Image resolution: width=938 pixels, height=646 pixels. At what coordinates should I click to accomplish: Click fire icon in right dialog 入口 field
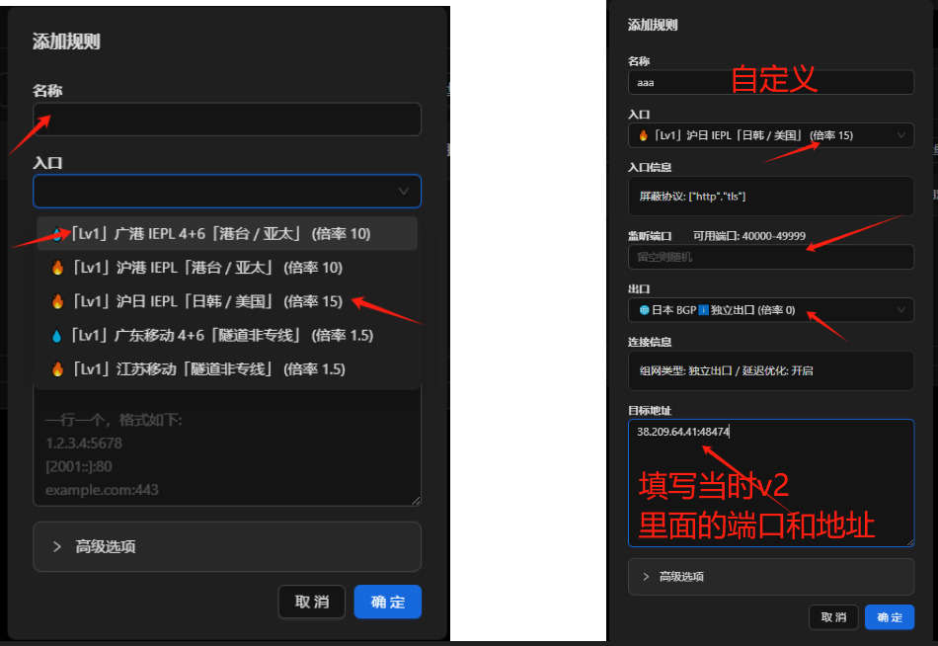tap(643, 135)
